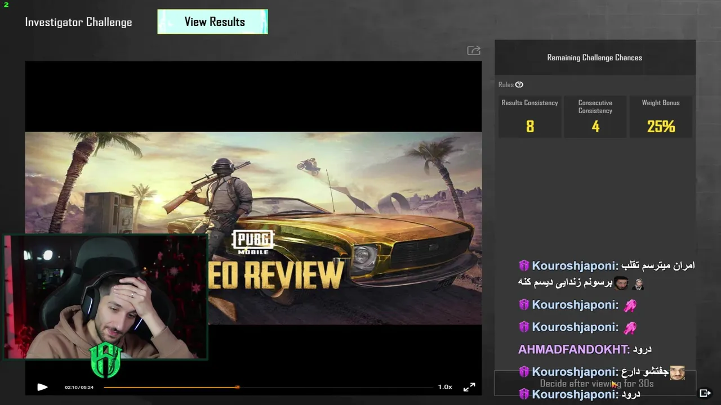
Task: Click the Investigator Challenge title
Action: (78, 22)
